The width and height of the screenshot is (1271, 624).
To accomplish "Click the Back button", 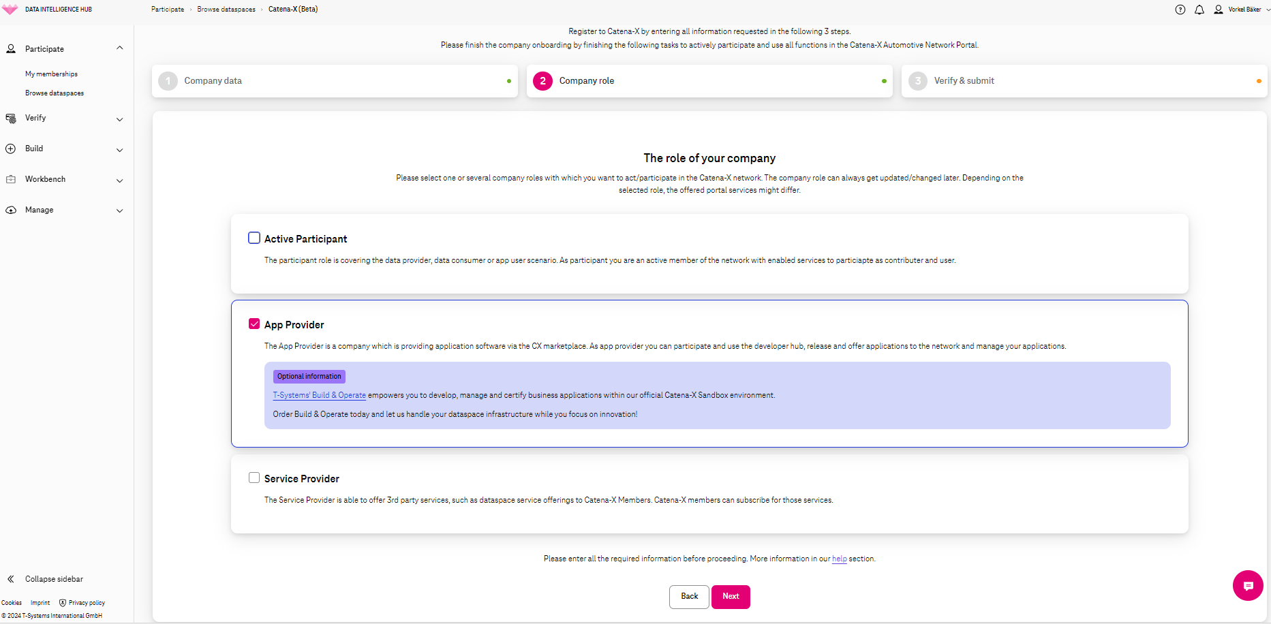I will pyautogui.click(x=689, y=597).
